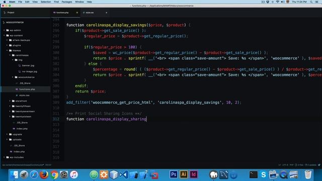Screen dimensions: 322x181
Task: Collapse the img folder
Action: 13,60
